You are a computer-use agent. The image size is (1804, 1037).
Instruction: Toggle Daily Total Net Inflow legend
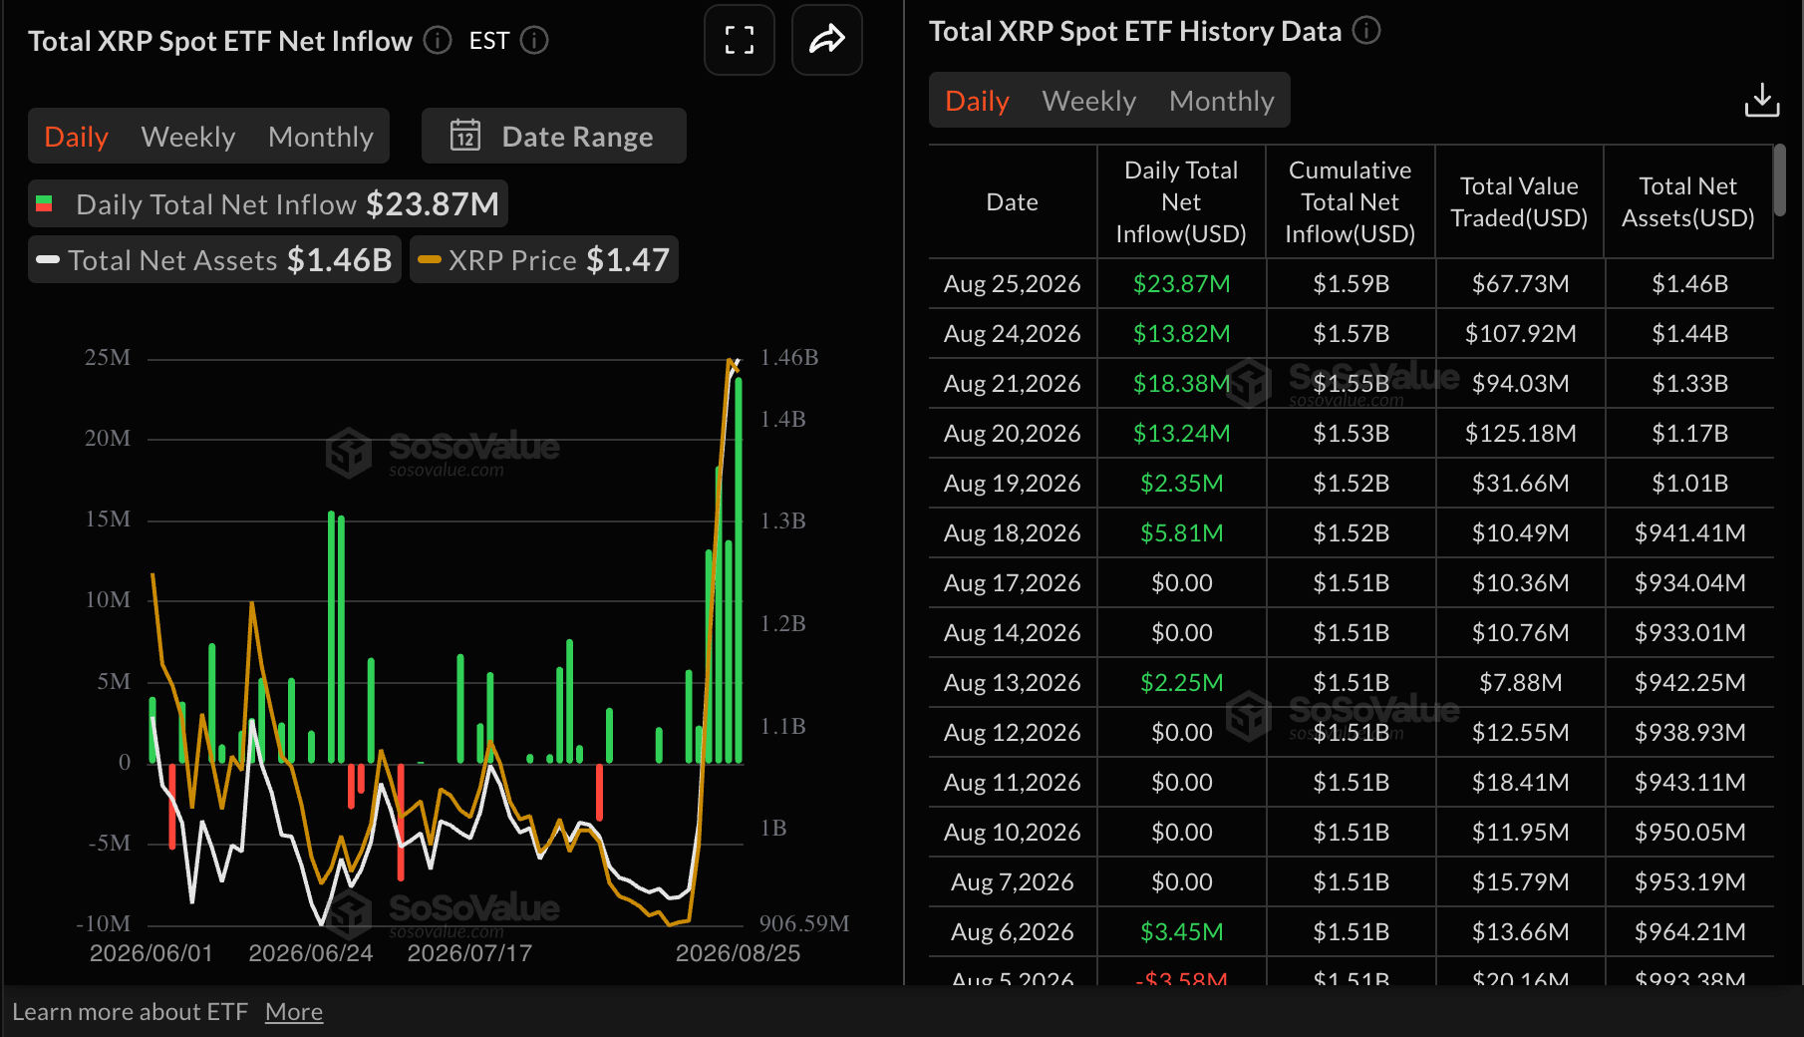[x=268, y=203]
